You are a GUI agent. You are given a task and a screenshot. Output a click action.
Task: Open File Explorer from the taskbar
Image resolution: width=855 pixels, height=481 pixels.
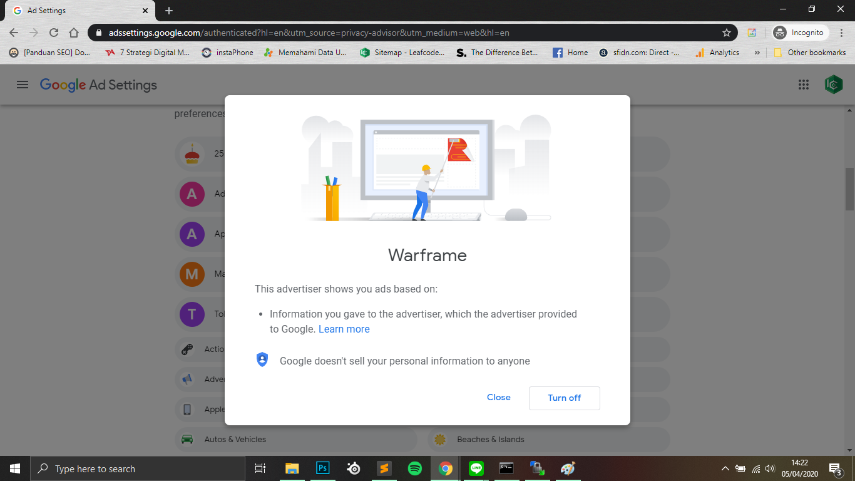pyautogui.click(x=292, y=468)
